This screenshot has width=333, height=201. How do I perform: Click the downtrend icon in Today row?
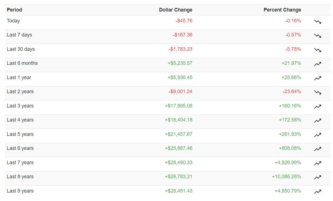[x=317, y=22]
